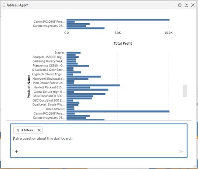
Task: Select the Dual Level, Single-Wid... label
Action: coord(49,105)
